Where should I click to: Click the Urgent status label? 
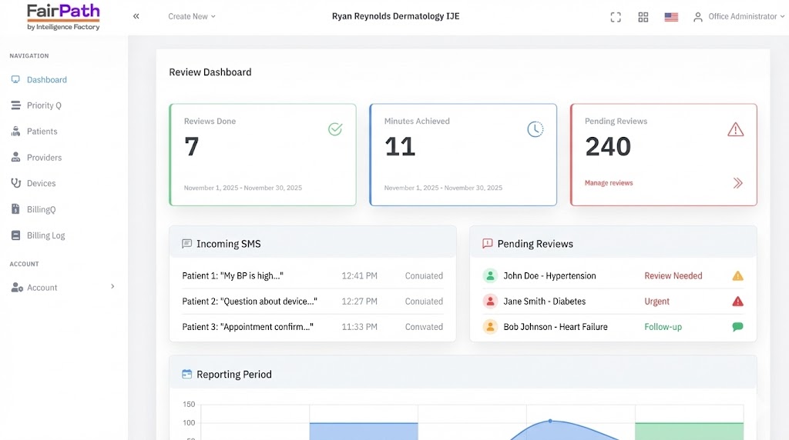coord(656,302)
